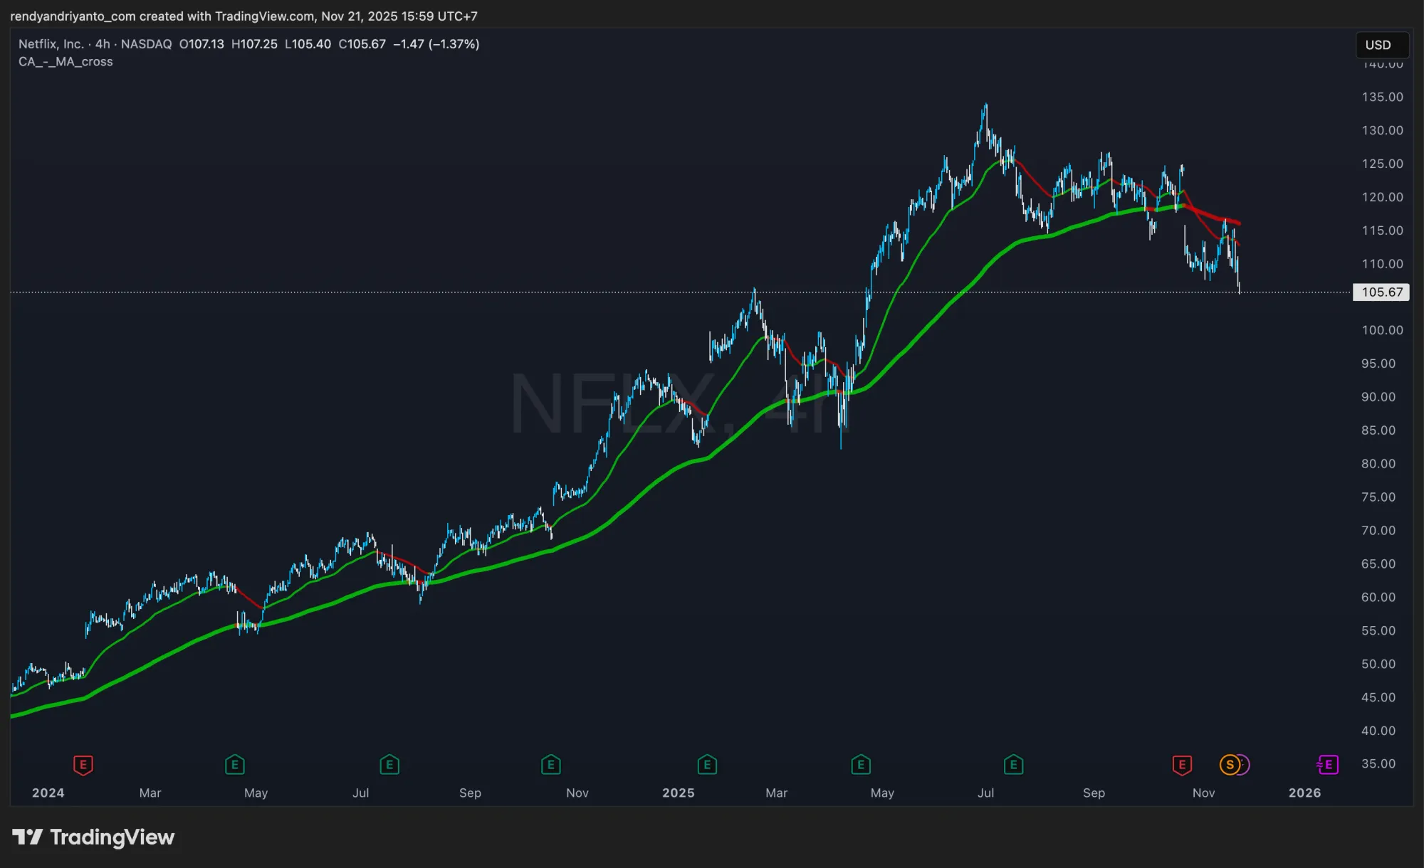Click the 2026 label on time axis

coord(1304,793)
